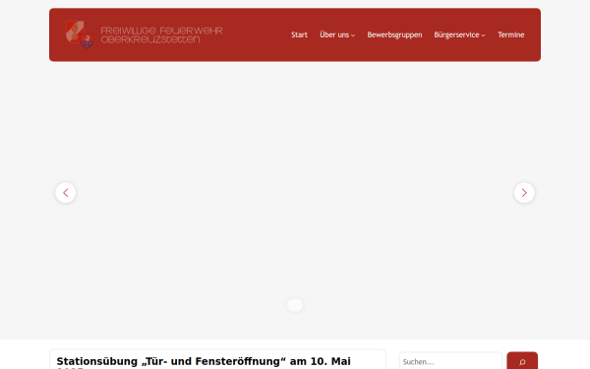Open the Bürgerservice menu
This screenshot has width=590, height=369.
[x=456, y=34]
